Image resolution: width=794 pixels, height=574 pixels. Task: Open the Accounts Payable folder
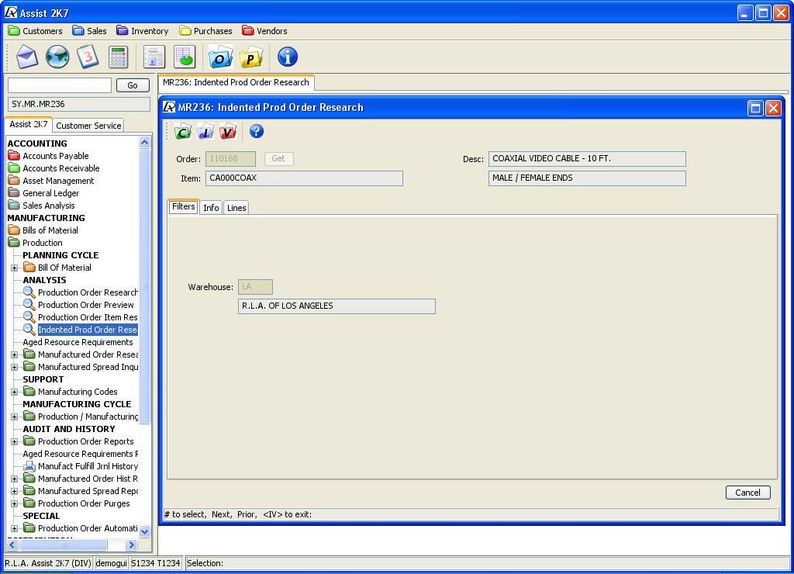click(49, 156)
